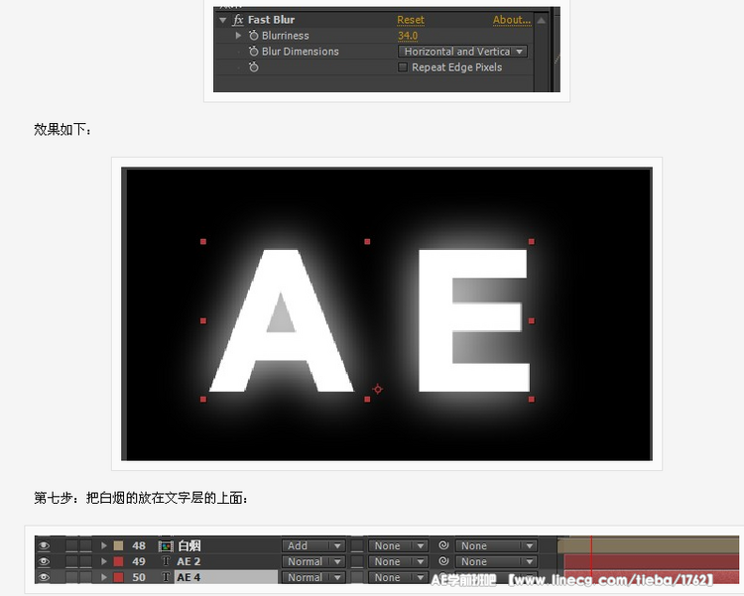Click About... for Fast Blur
Image resolution: width=744 pixels, height=596 pixels.
pos(512,20)
